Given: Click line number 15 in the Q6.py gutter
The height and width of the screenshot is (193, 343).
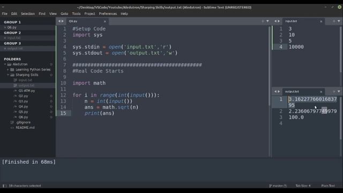Looking at the screenshot, I should 63,113.
